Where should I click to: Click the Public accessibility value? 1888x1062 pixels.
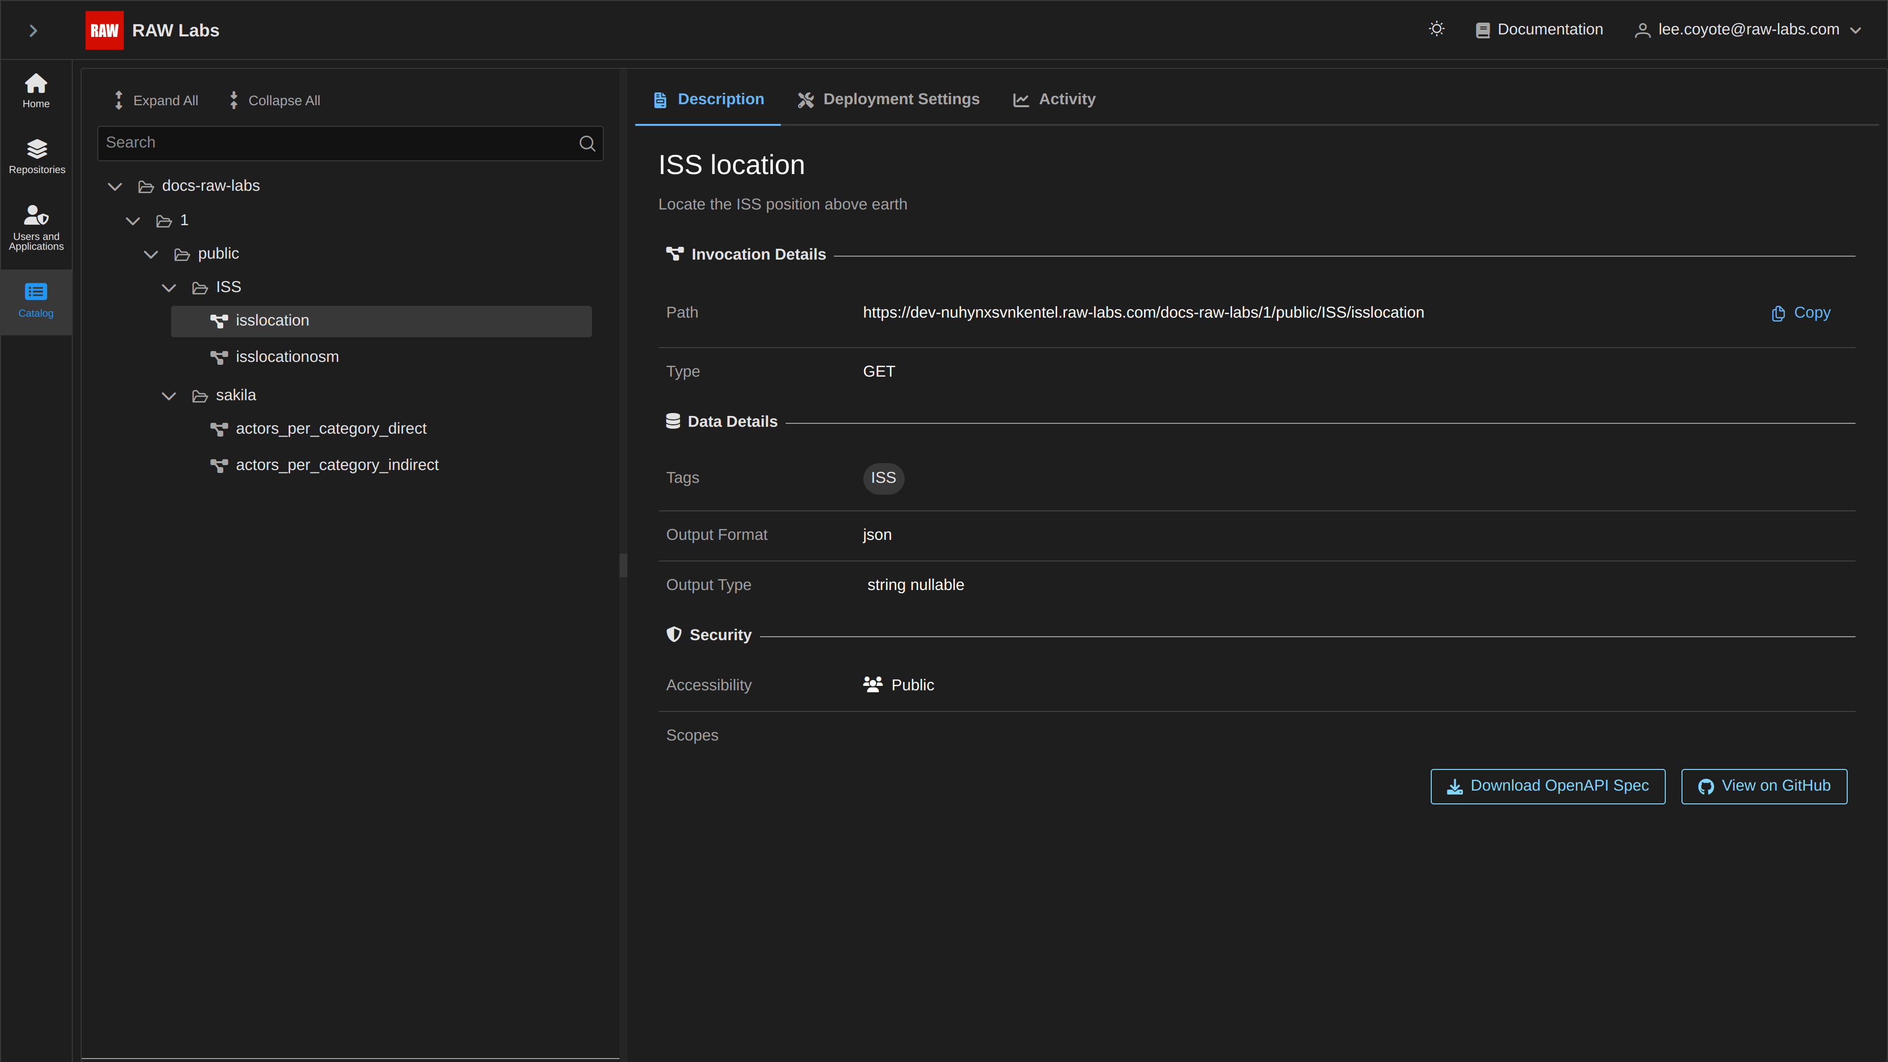pos(899,685)
